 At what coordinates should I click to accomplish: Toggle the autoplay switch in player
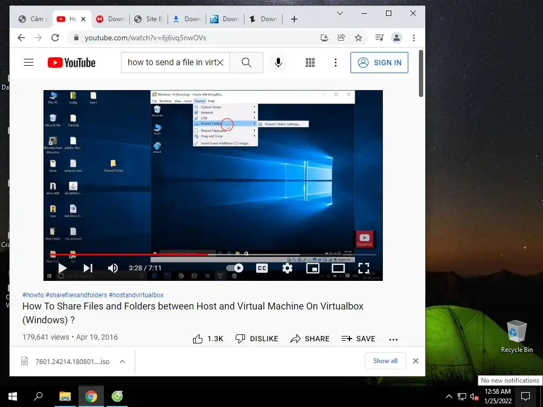point(235,268)
